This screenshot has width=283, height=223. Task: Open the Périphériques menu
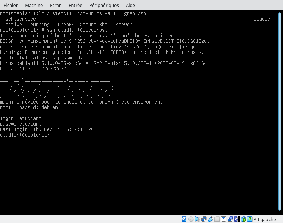(x=104, y=5)
